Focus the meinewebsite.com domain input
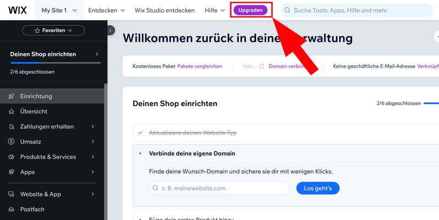The image size is (439, 220). (219, 188)
